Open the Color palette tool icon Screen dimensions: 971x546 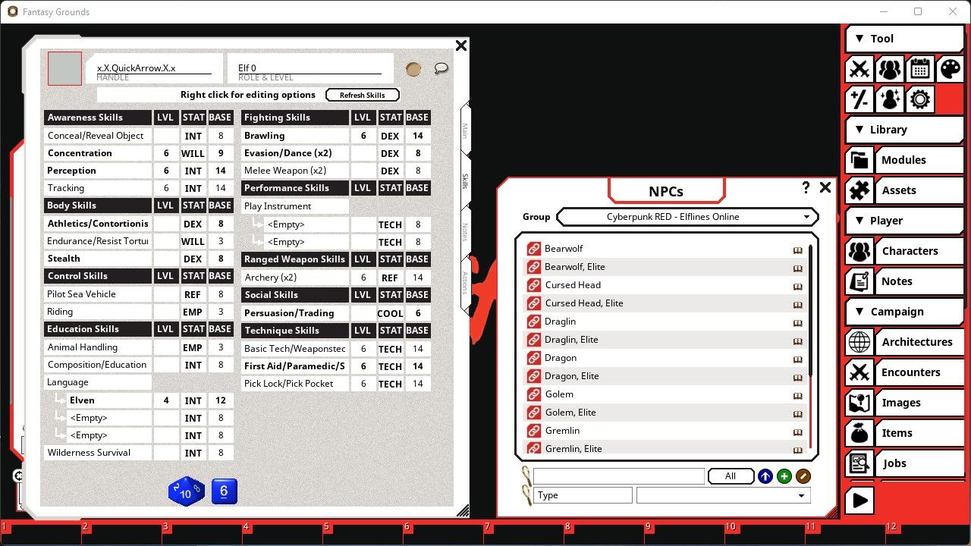950,69
